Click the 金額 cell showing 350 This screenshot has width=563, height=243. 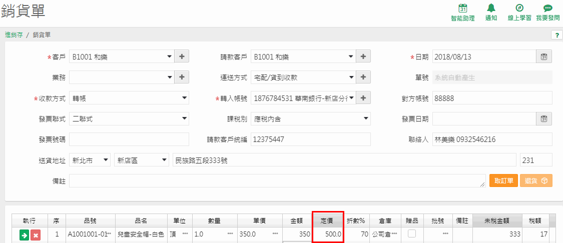(x=298, y=234)
